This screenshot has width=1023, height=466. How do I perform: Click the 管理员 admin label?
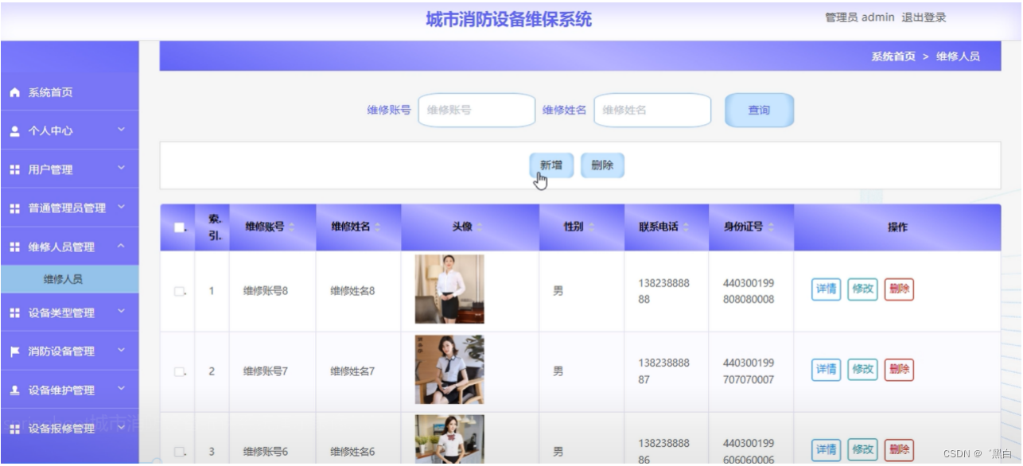tap(860, 17)
